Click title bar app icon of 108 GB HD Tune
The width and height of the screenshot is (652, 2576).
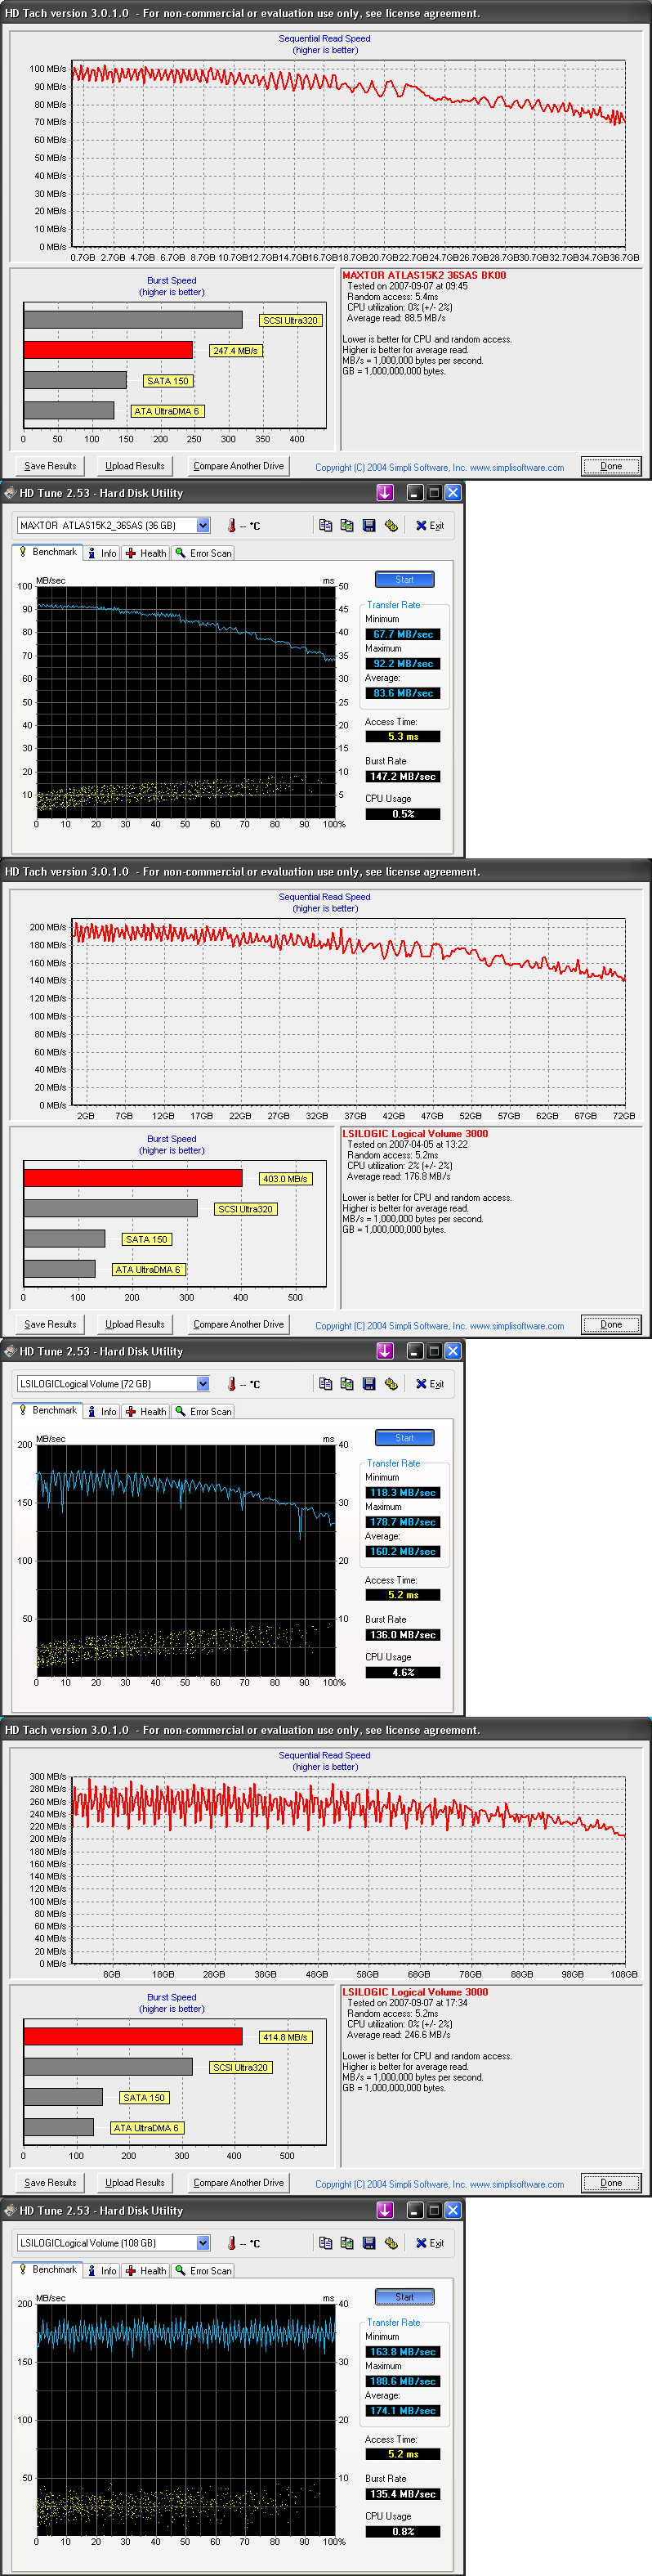(x=10, y=2210)
